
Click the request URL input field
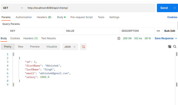pos(90,8)
